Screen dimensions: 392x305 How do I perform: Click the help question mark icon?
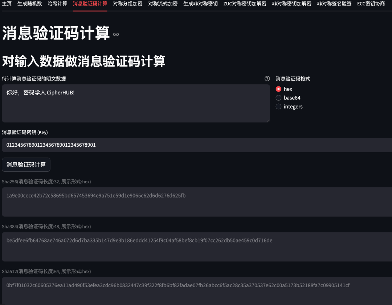267,78
